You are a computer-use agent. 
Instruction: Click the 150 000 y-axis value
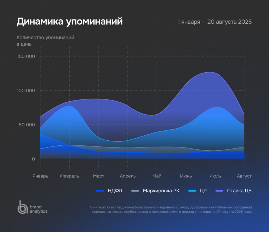[x=26, y=56]
